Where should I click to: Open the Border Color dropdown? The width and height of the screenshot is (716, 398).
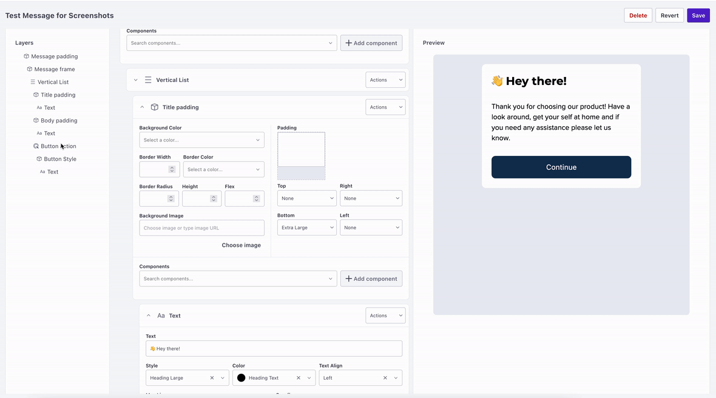click(x=224, y=169)
